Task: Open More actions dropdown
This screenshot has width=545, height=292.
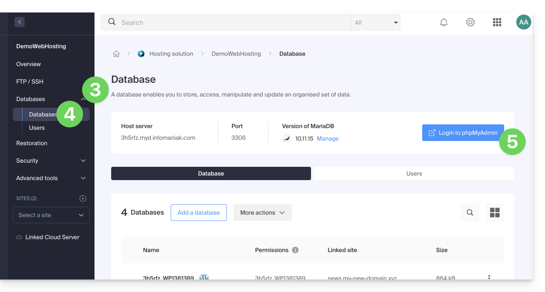Action: (x=262, y=213)
